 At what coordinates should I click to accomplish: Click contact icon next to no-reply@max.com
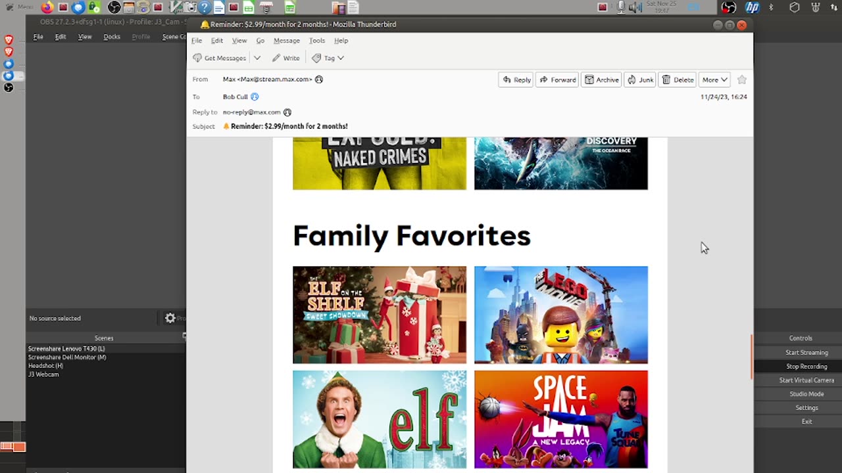click(287, 112)
